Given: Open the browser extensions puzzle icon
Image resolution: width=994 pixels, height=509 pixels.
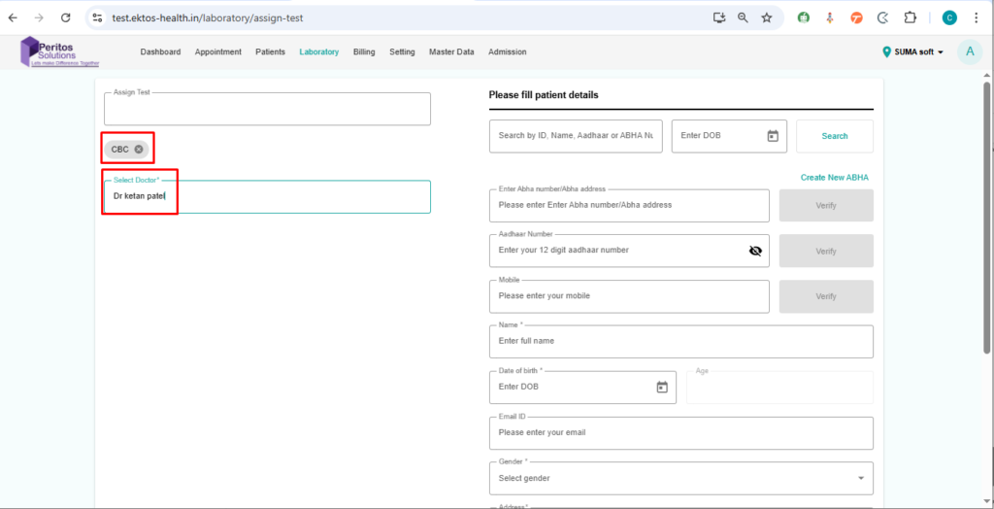Looking at the screenshot, I should pos(910,17).
